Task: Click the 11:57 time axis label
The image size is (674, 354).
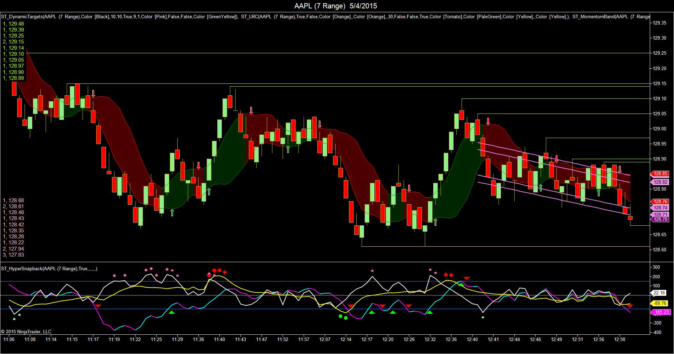Action: 304,340
